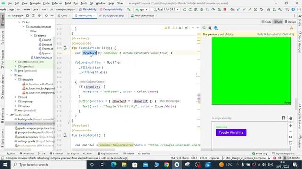
Task: Expand the com (androidTest) node
Action: click(x=16, y=62)
